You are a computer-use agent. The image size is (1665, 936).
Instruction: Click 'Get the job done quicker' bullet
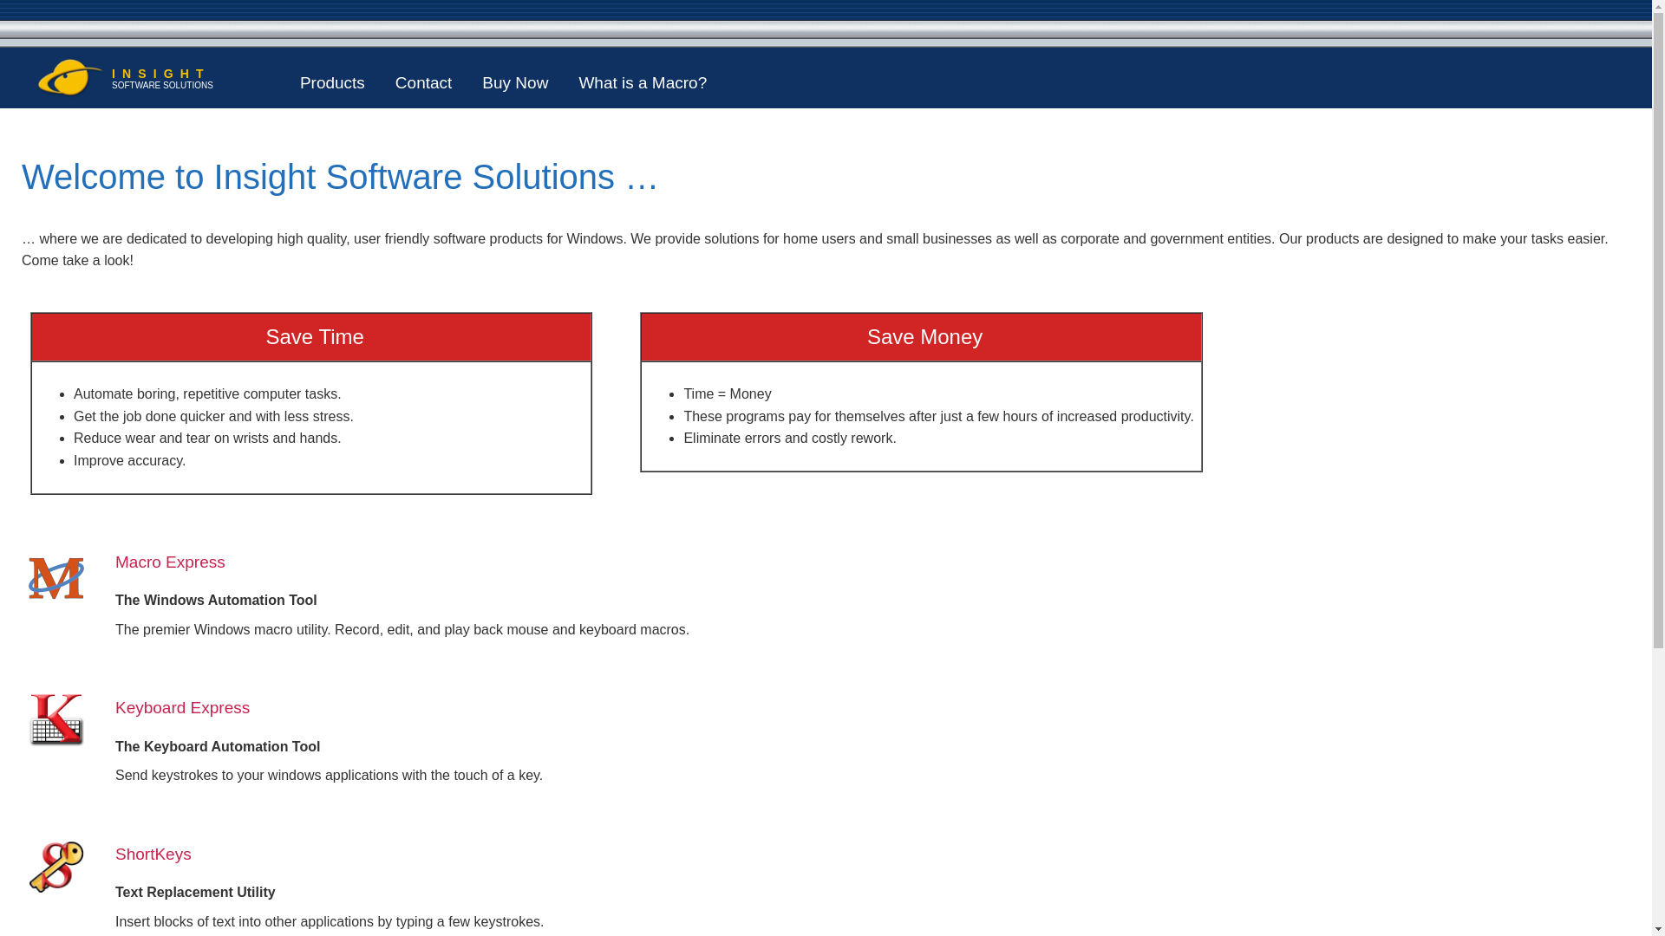point(213,416)
